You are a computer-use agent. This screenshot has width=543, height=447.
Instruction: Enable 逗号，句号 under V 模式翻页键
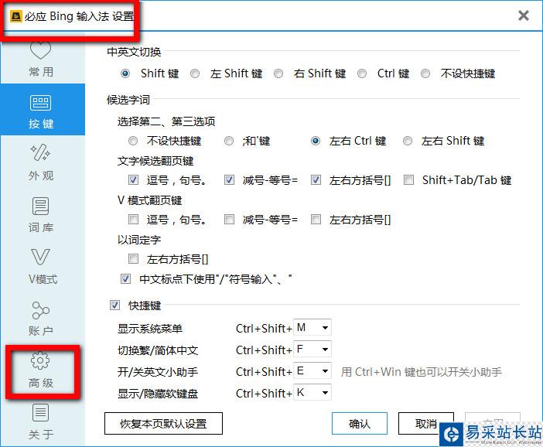tap(133, 219)
